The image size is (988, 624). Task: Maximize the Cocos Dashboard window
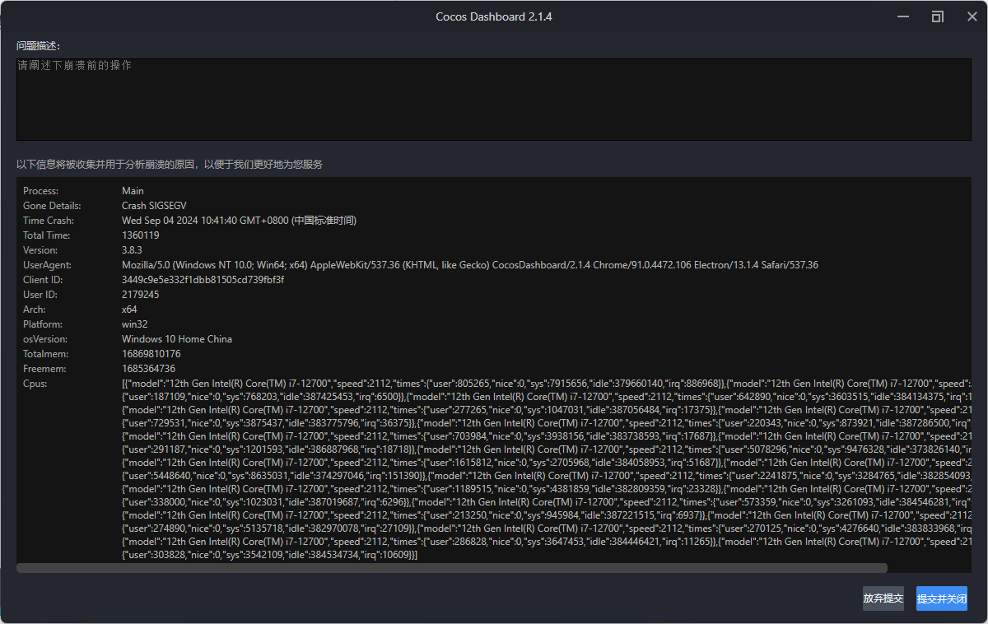(x=938, y=16)
